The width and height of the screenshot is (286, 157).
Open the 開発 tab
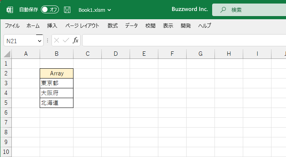[186, 26]
